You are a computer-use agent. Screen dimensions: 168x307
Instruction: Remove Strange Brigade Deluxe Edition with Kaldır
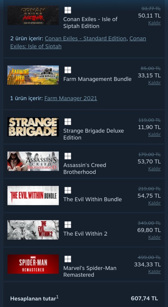coord(154,134)
